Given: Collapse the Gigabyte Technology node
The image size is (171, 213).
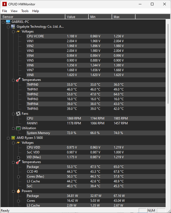Looking at the screenshot, I should coord(8,27).
